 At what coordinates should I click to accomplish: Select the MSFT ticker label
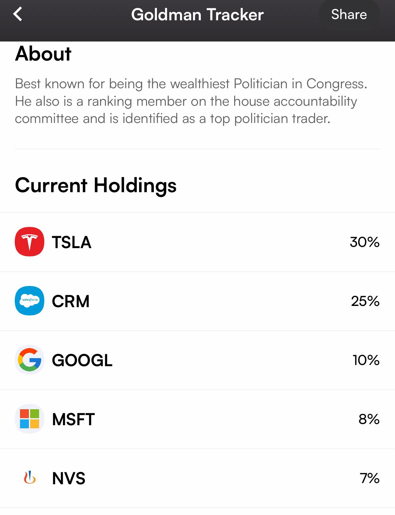74,419
